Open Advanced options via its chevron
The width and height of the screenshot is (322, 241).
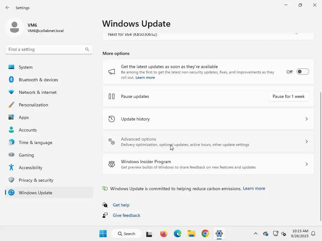[x=306, y=142]
